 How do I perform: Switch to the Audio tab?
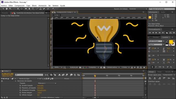click(x=163, y=12)
